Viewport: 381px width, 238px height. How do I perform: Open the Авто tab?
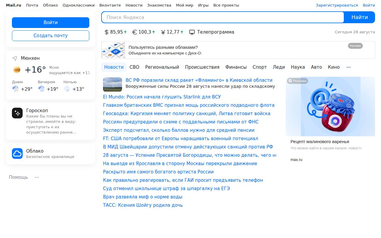316,67
